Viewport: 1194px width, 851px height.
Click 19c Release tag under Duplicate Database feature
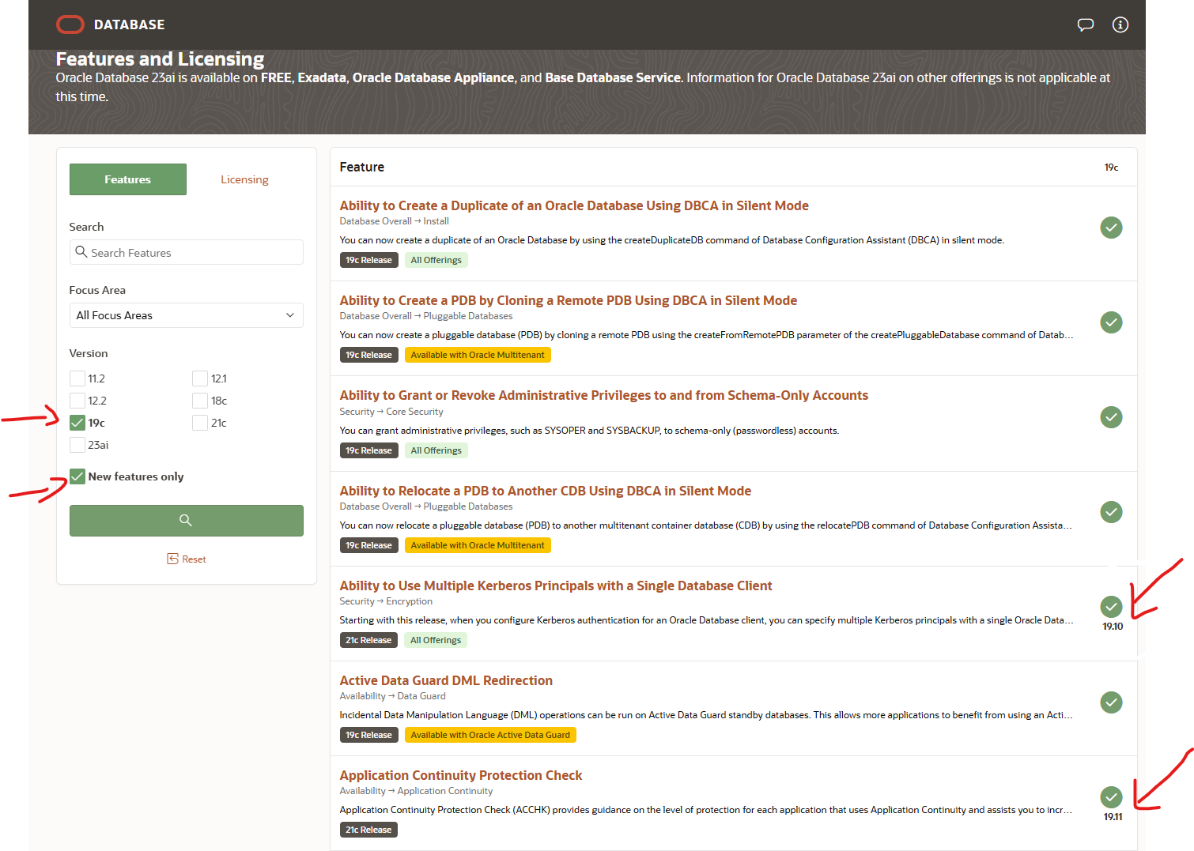point(368,260)
